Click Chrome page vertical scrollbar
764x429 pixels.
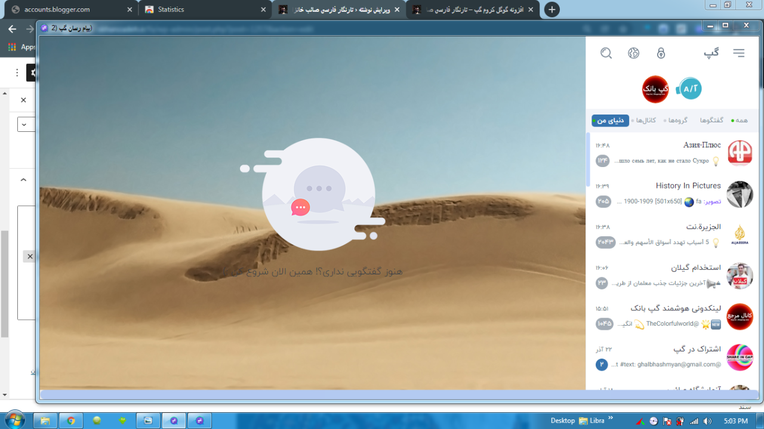pos(4,283)
